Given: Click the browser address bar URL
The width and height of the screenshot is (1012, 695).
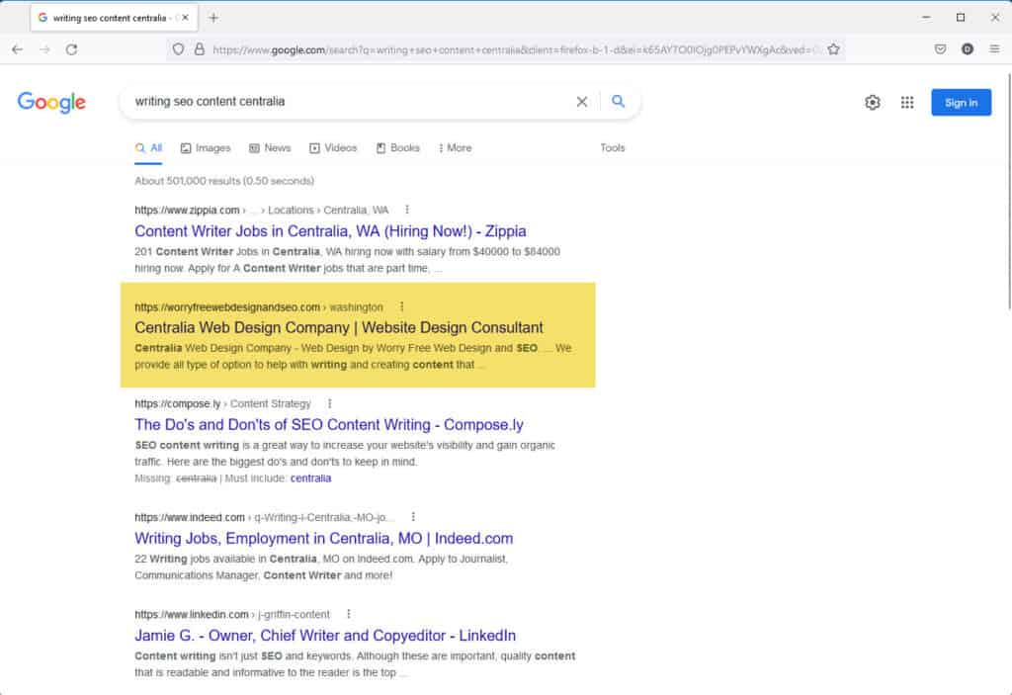Looking at the screenshot, I should click(x=516, y=49).
